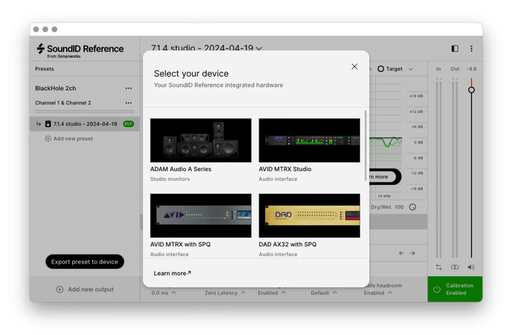Screen dimensions: 511x335
Task: Click the Add new output plus icon
Action: click(x=60, y=289)
